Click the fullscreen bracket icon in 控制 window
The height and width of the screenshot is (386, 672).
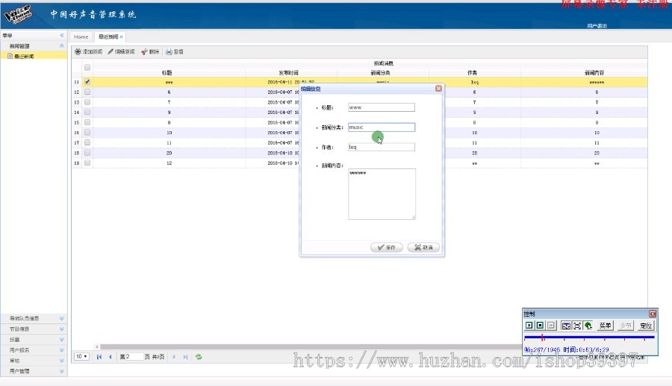(577, 326)
